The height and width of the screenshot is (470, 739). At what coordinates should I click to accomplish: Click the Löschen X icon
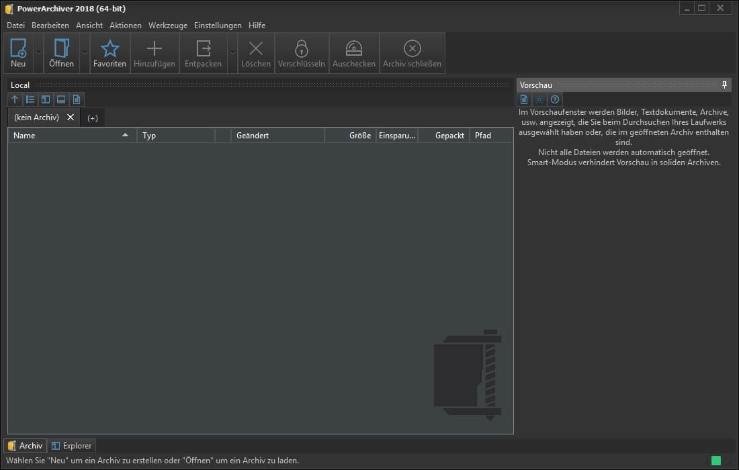pyautogui.click(x=256, y=48)
